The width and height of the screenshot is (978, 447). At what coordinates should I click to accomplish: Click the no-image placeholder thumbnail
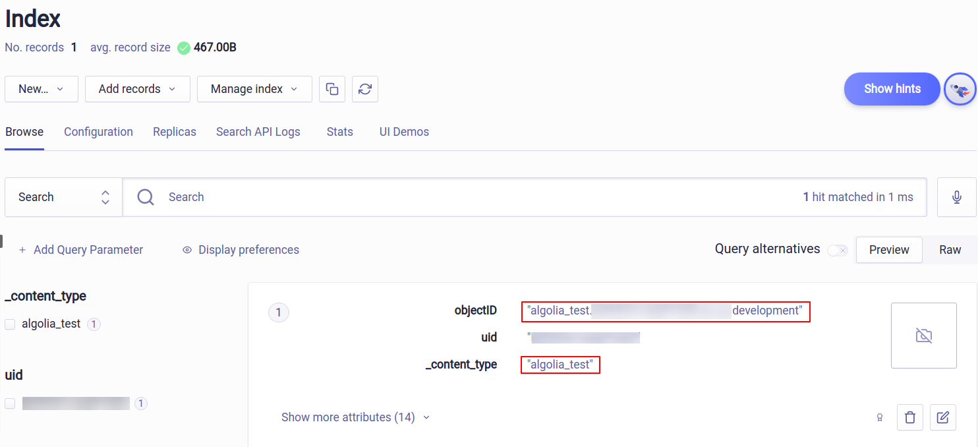click(924, 336)
